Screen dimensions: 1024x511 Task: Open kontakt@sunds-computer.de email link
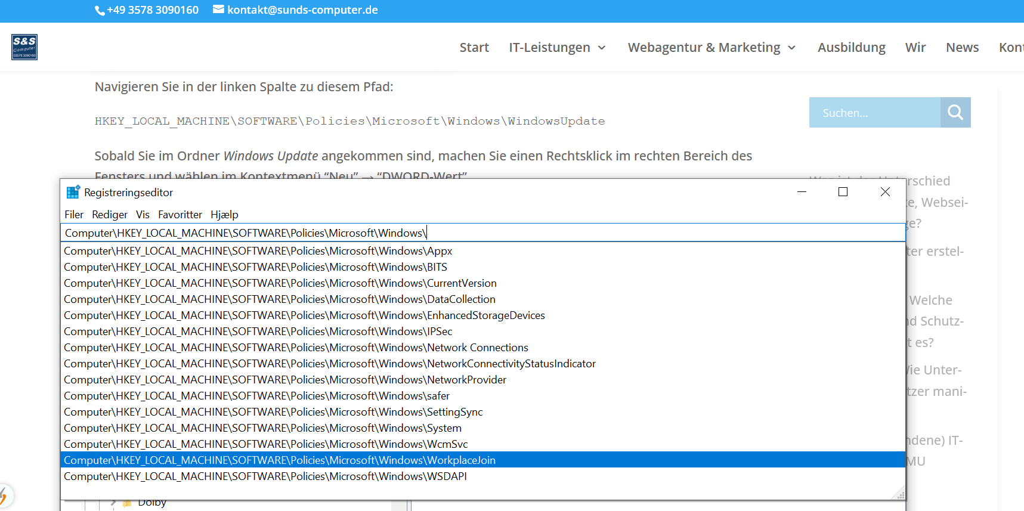(302, 10)
